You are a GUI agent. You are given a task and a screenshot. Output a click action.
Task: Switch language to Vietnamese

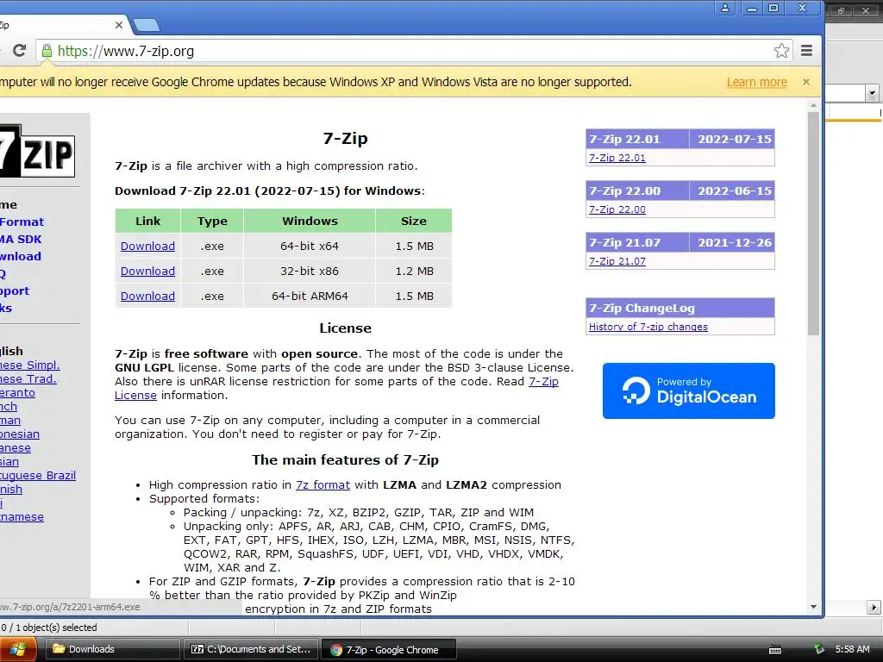22,517
